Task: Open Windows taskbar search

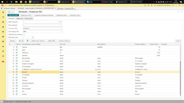Action: point(7,2)
